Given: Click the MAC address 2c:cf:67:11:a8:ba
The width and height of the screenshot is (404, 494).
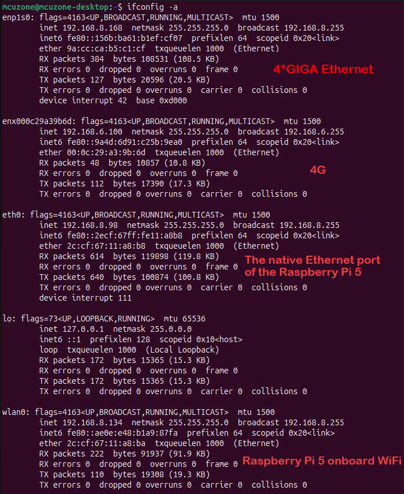Looking at the screenshot, I should 106,443.
